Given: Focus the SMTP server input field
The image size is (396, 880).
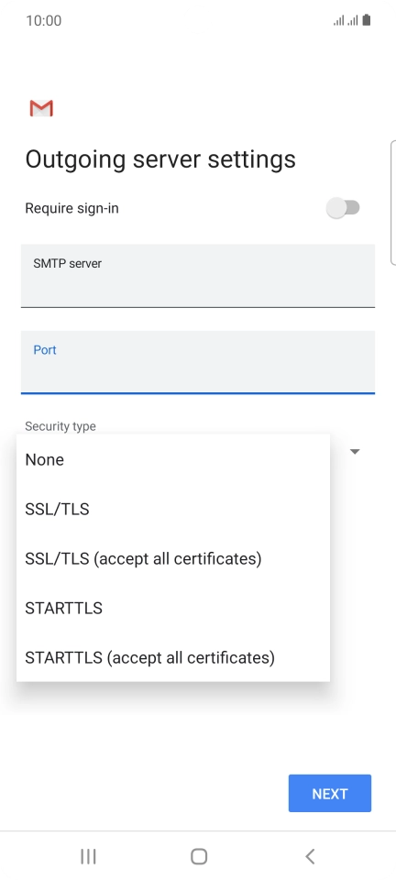Looking at the screenshot, I should coord(198,276).
